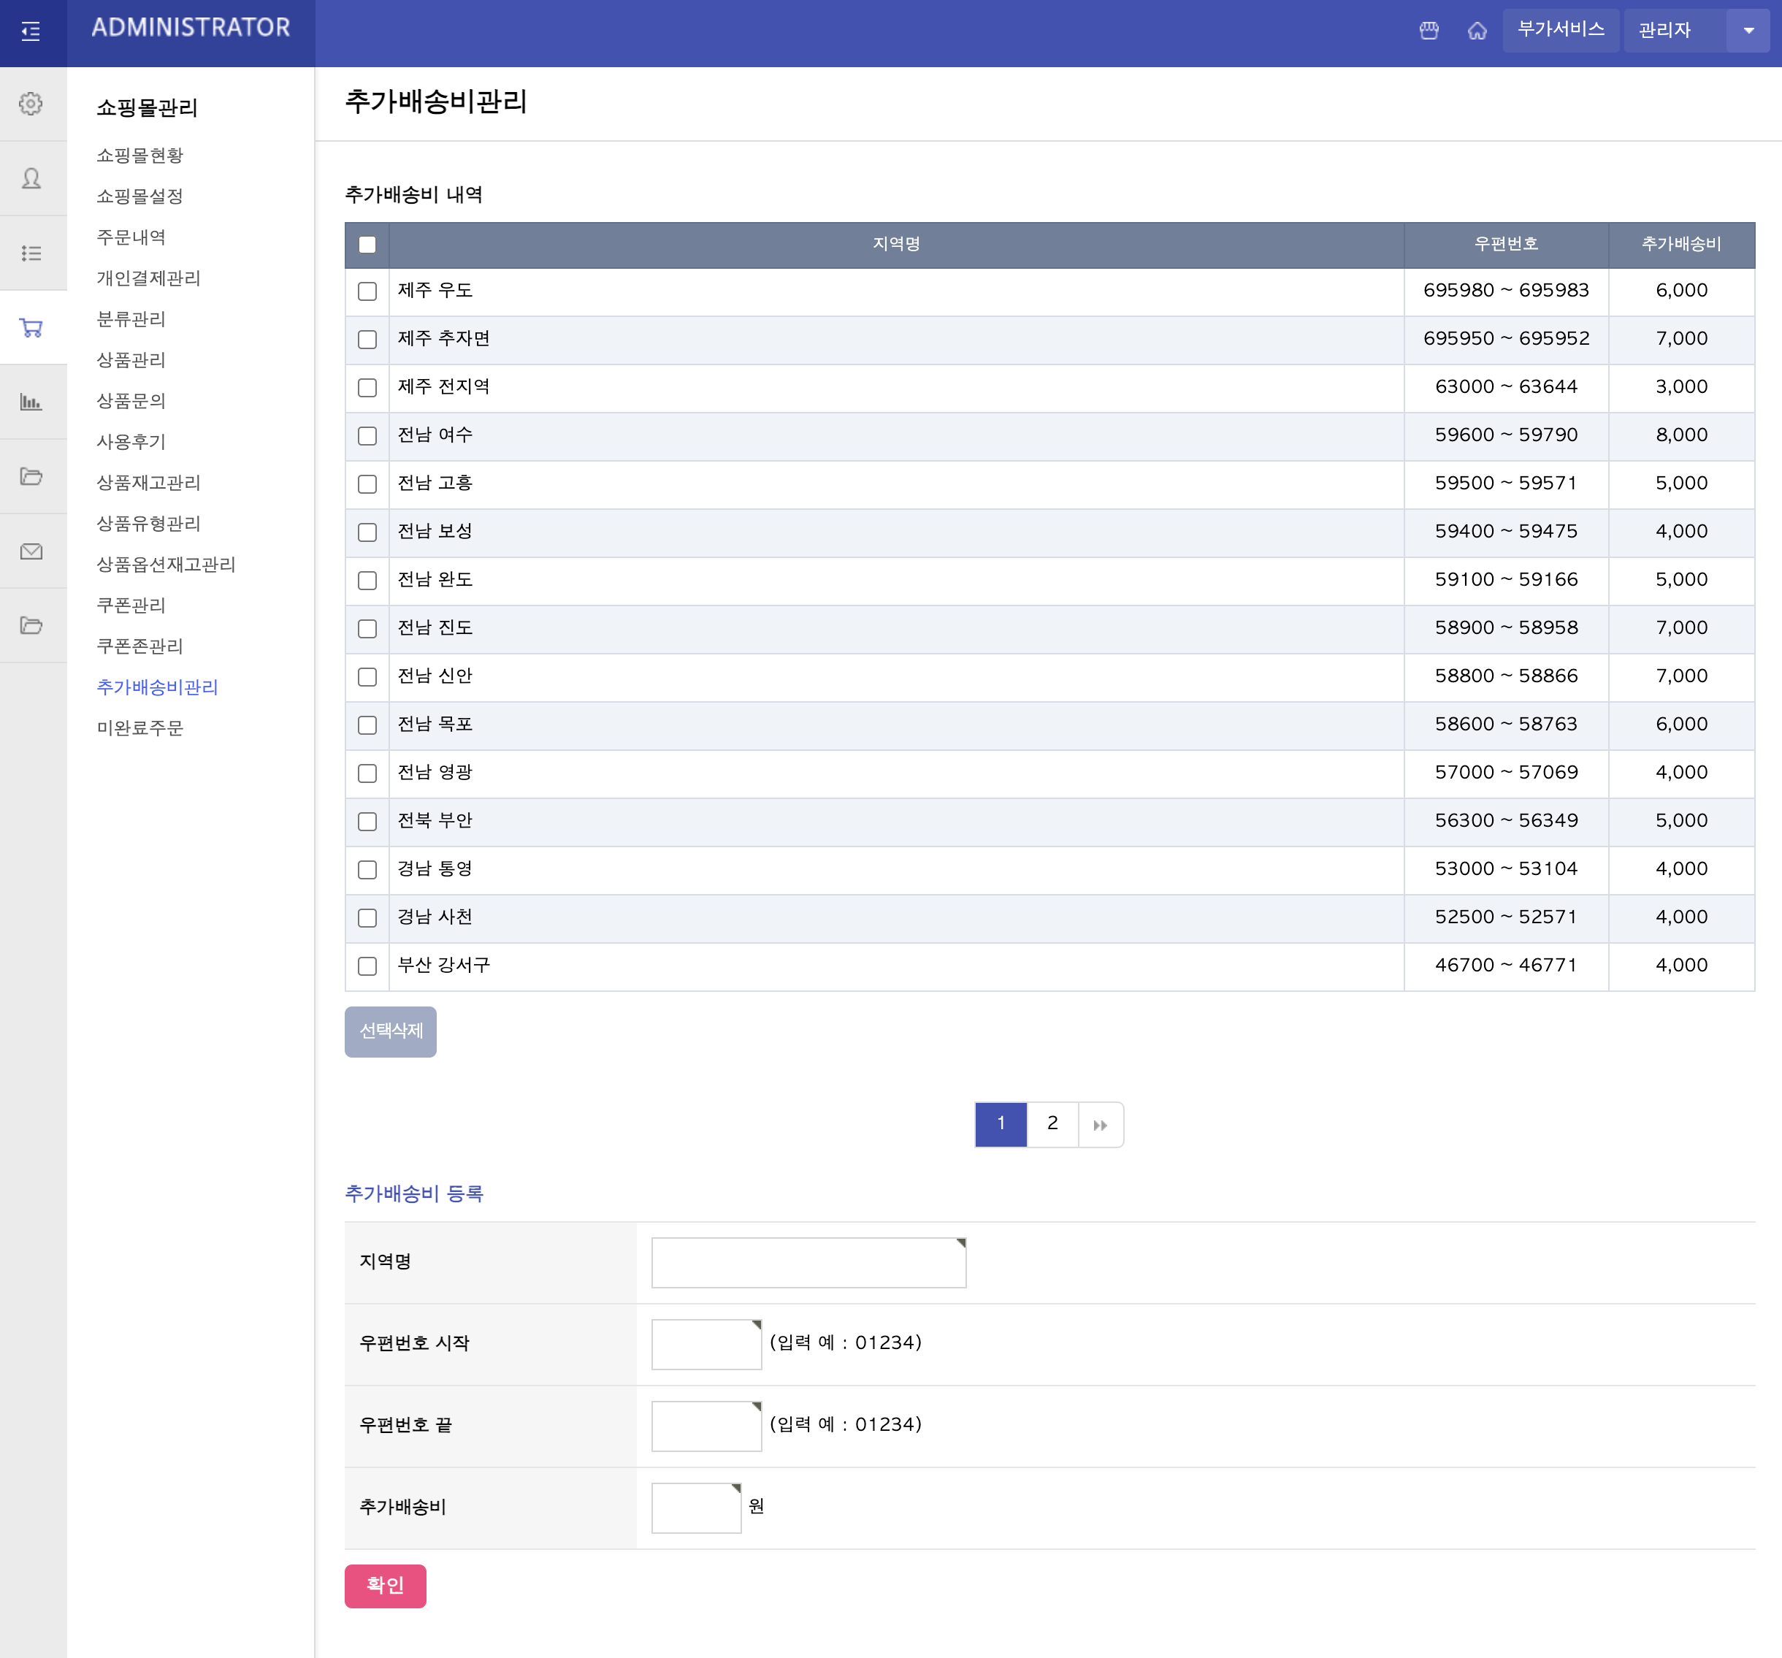
Task: Open the statistics bar chart icon
Action: (x=31, y=402)
